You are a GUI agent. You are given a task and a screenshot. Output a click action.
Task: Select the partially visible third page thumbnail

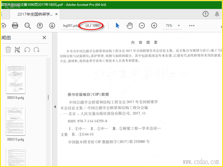pos(16,157)
